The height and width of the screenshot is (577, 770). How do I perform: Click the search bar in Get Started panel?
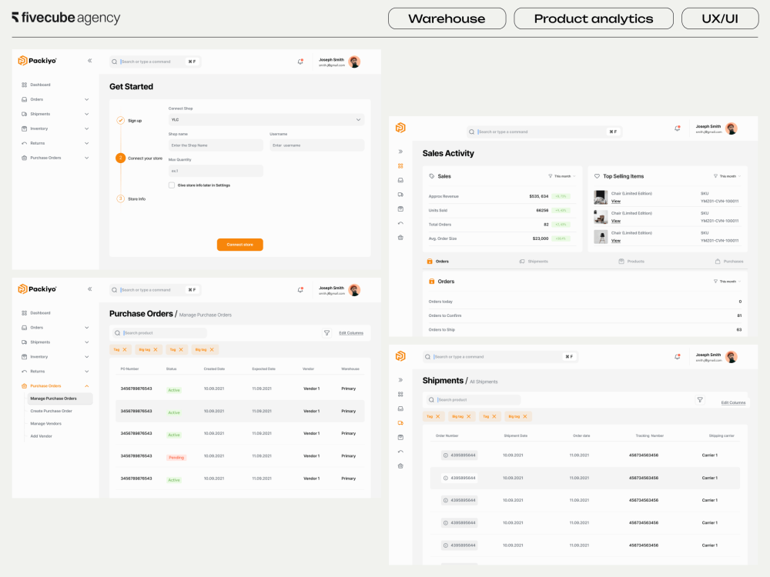[x=155, y=62]
